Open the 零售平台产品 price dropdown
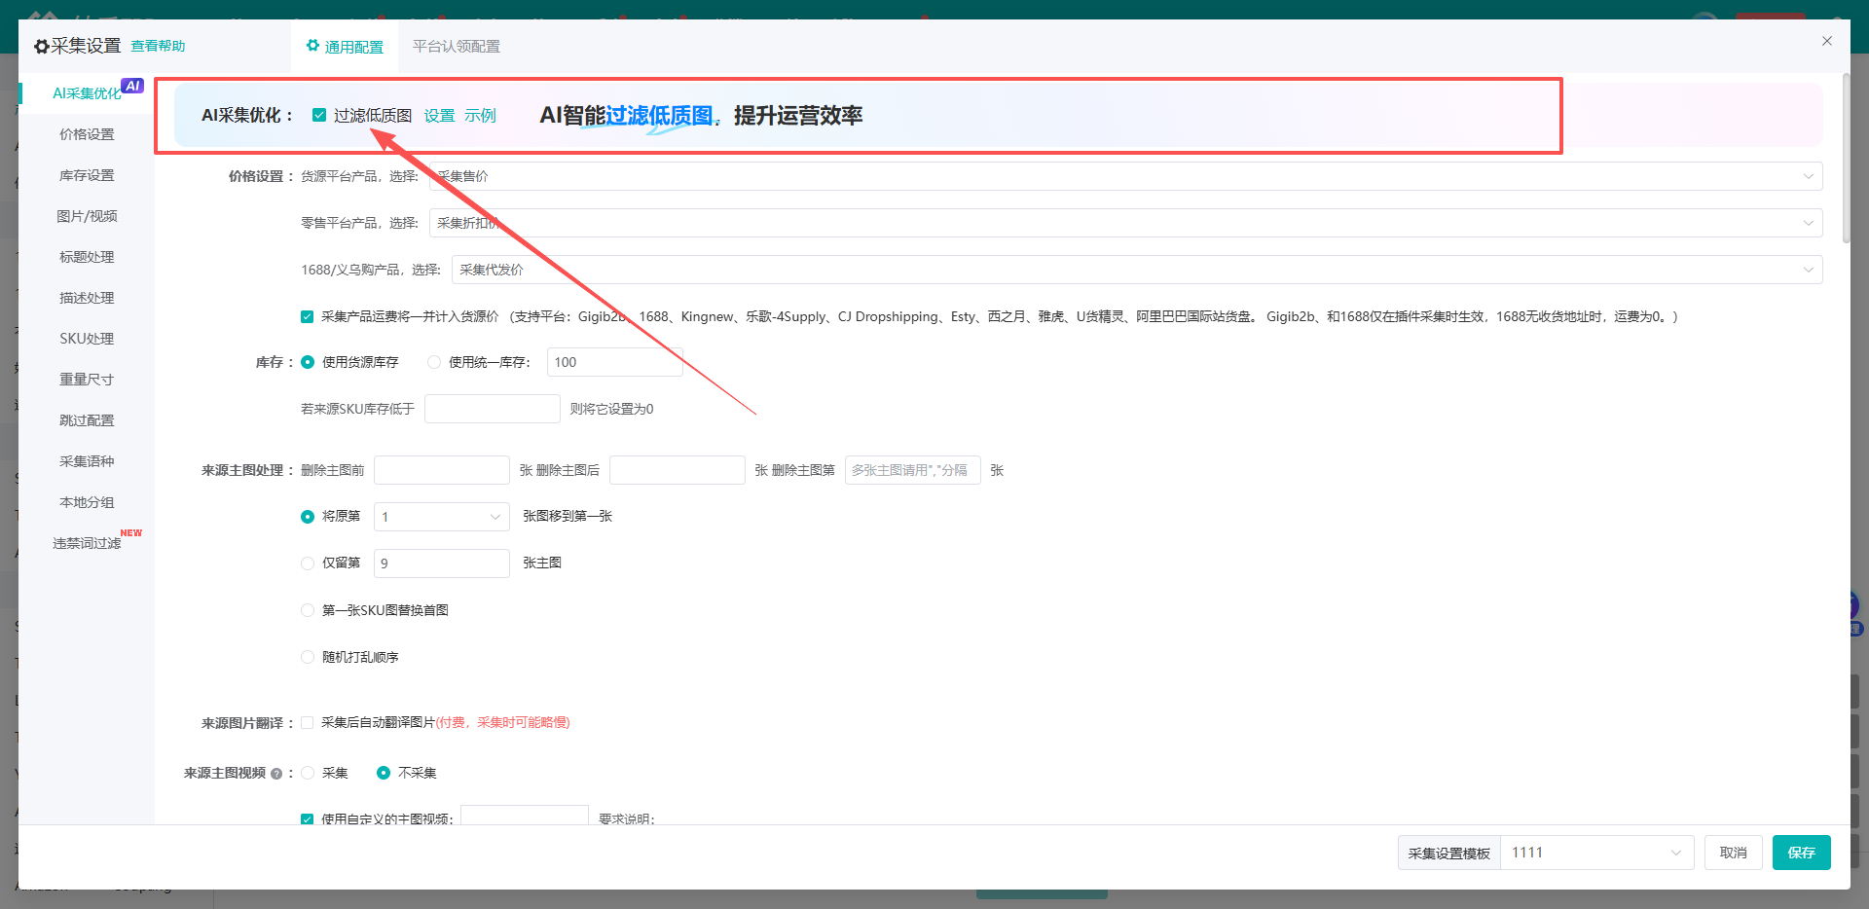The width and height of the screenshot is (1869, 909). 1125,223
